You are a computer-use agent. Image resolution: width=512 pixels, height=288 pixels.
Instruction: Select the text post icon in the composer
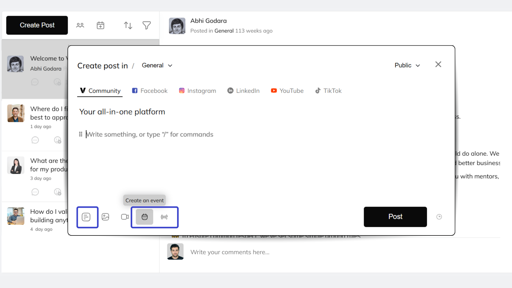point(87,217)
